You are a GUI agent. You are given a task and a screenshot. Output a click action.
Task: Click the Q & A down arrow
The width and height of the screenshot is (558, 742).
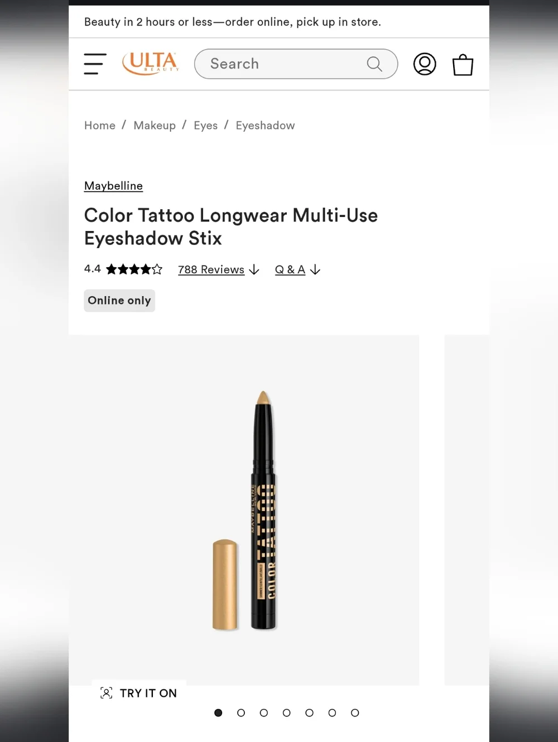315,270
